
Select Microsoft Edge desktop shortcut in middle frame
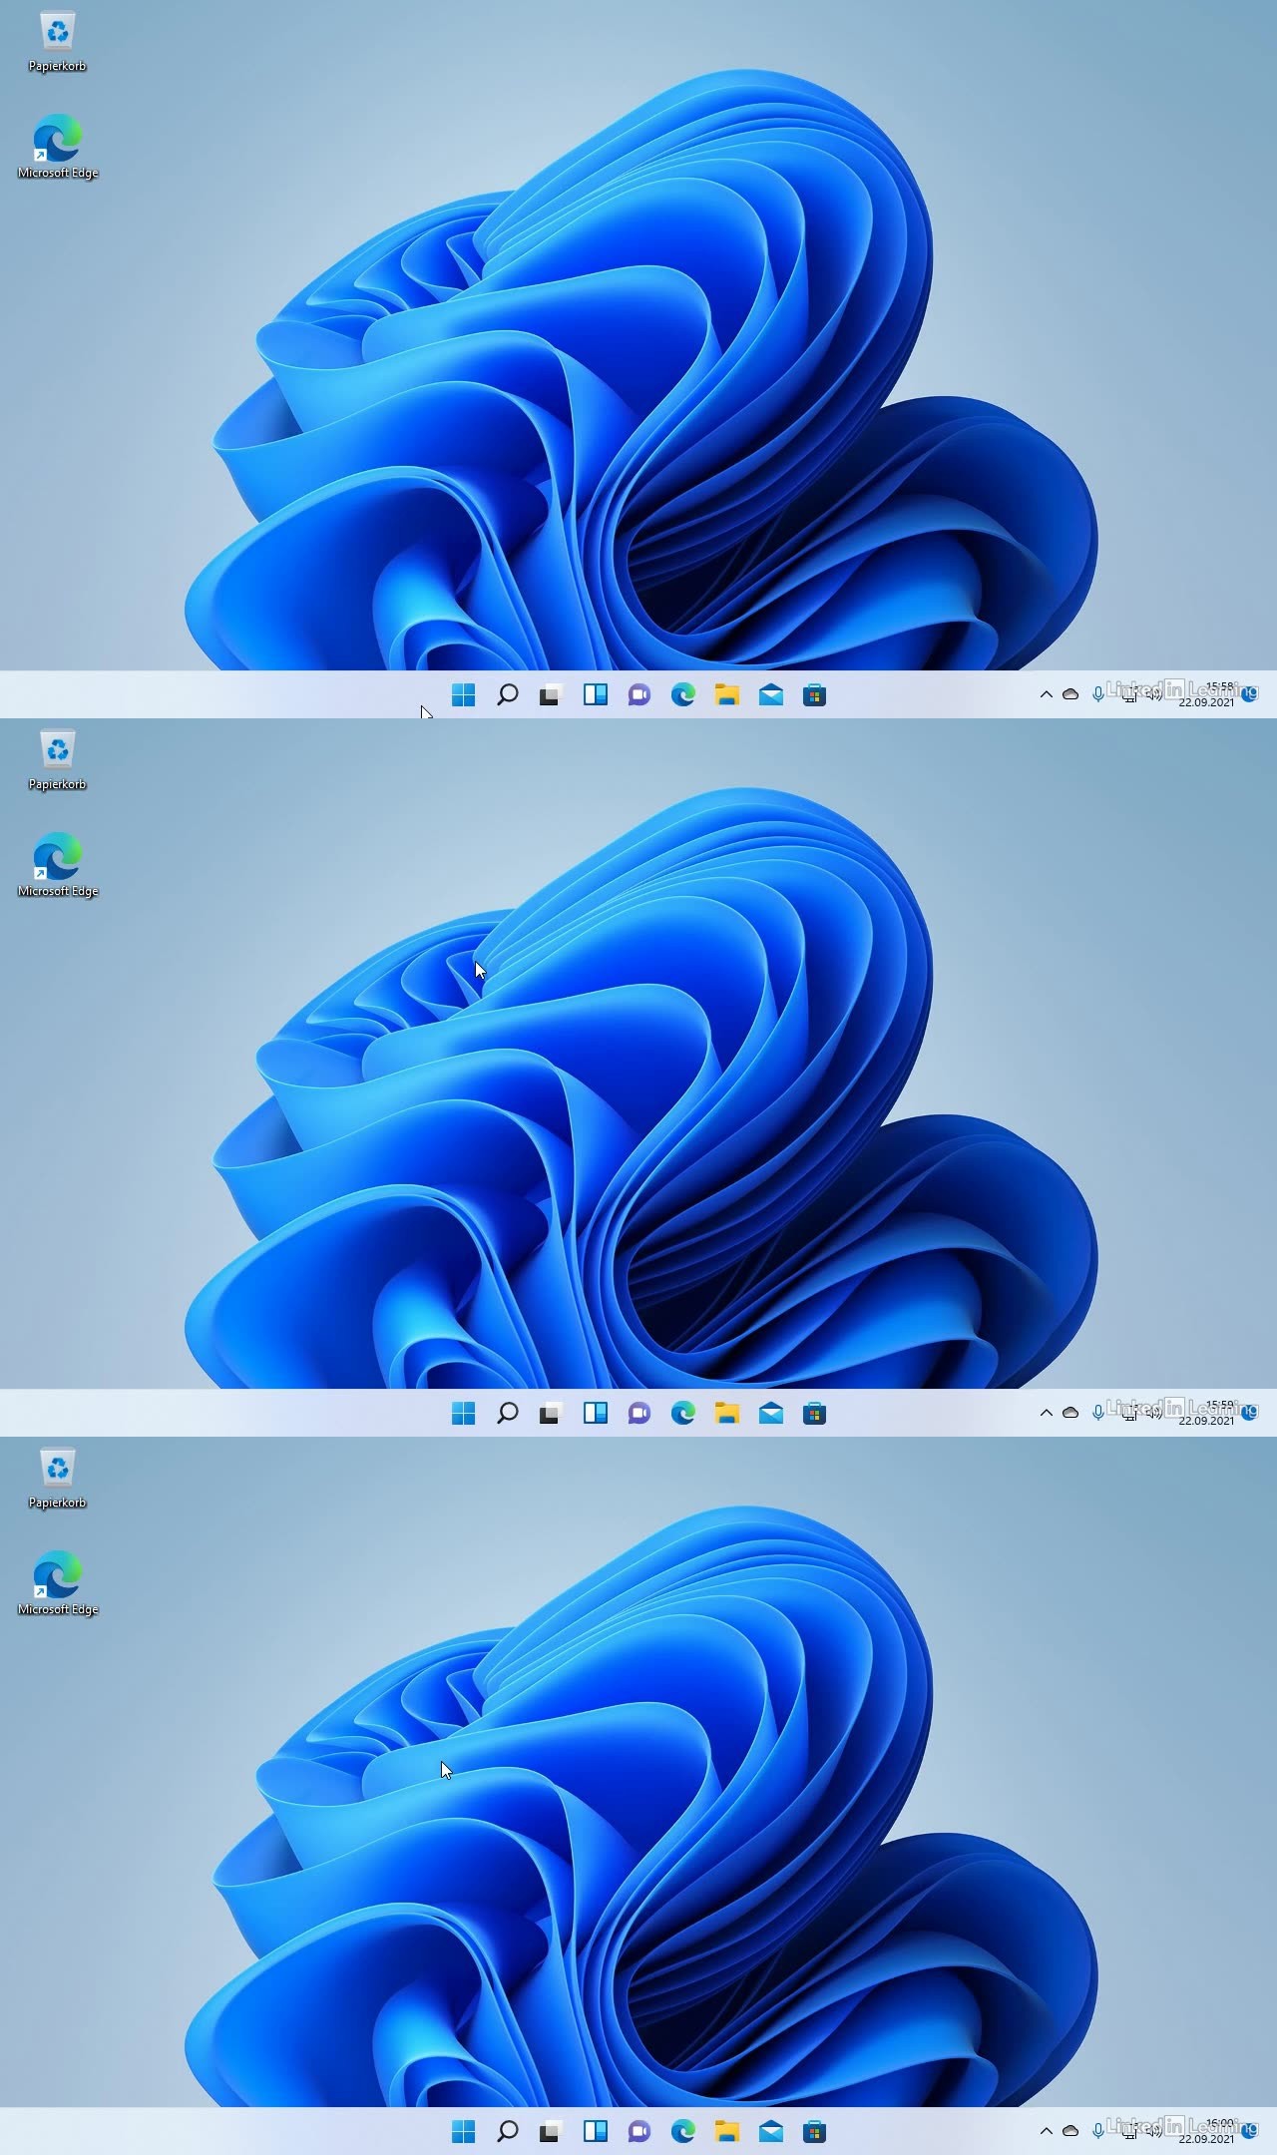pos(58,864)
